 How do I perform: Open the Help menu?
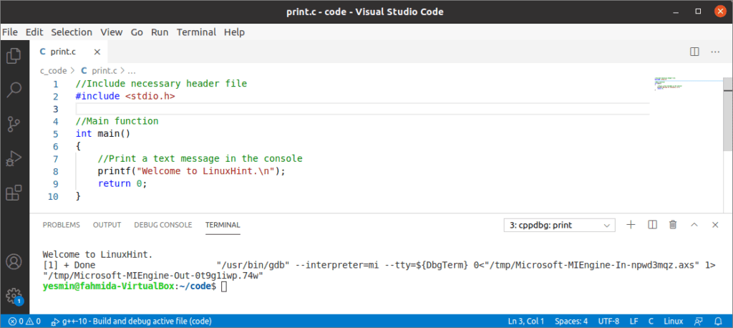[x=234, y=32]
